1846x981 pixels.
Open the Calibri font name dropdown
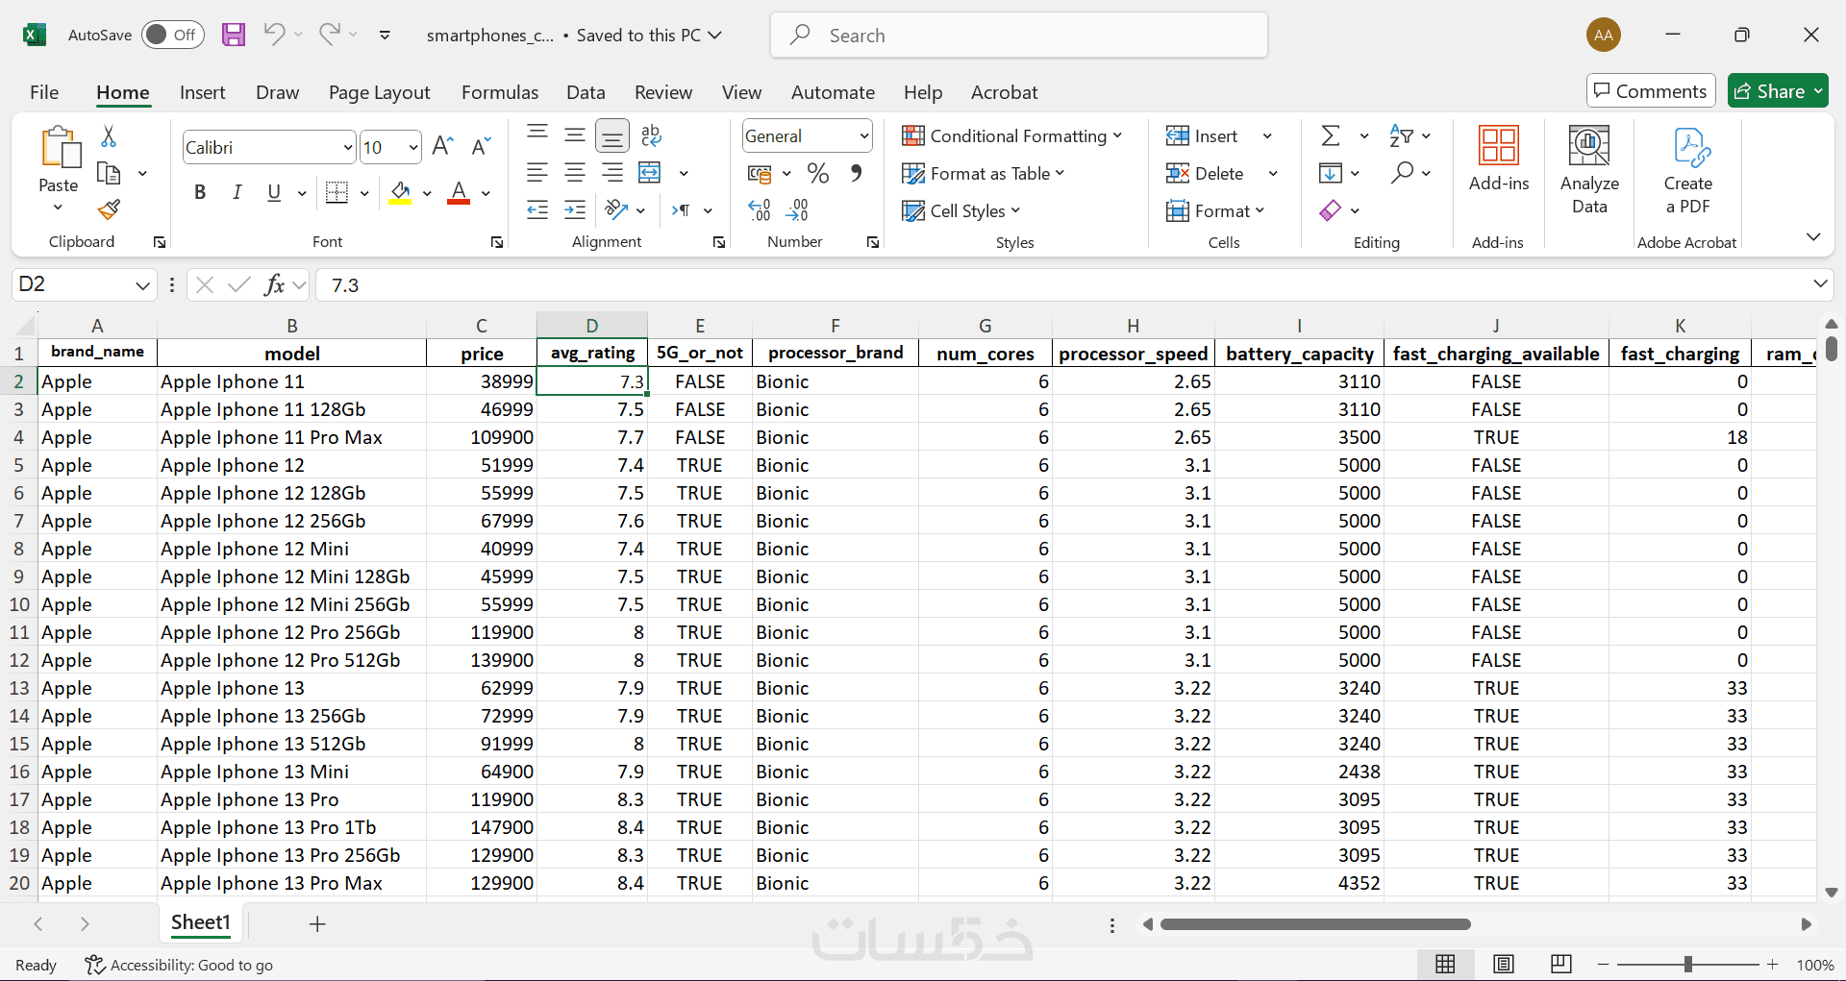click(347, 148)
